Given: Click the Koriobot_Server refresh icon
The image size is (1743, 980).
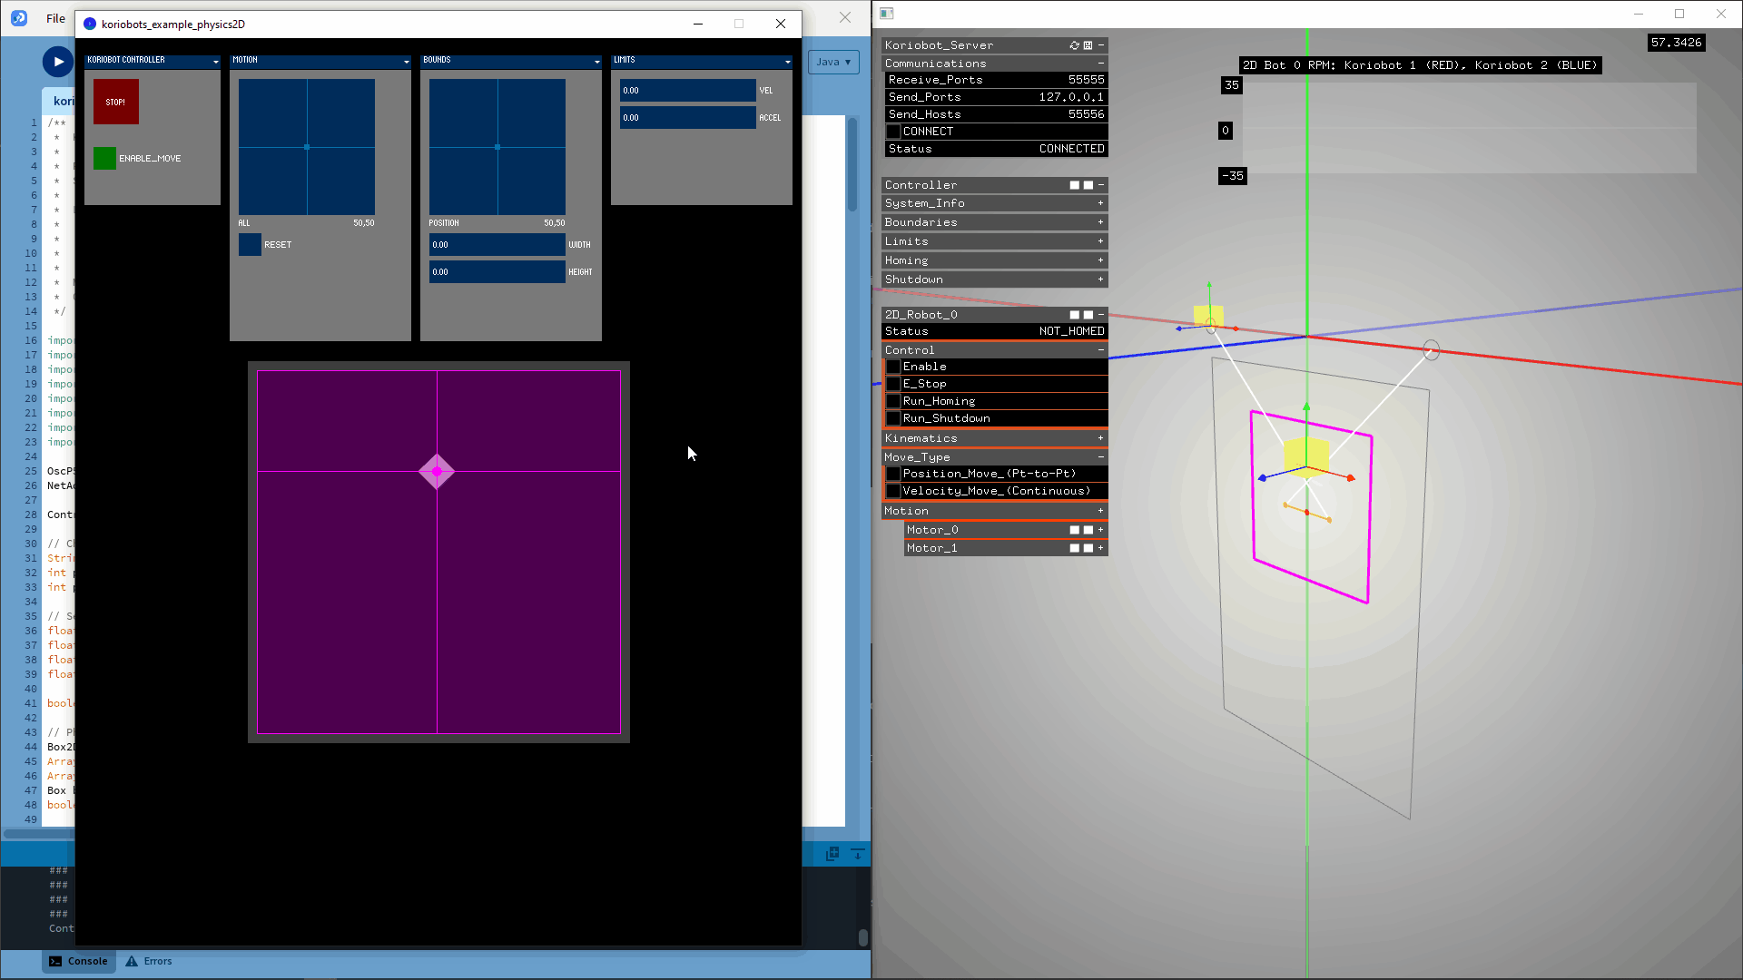Looking at the screenshot, I should (x=1074, y=45).
